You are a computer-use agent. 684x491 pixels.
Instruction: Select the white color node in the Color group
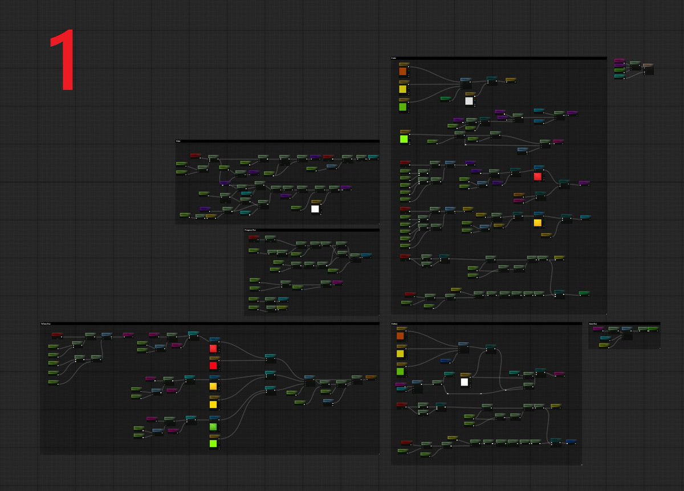click(x=469, y=99)
